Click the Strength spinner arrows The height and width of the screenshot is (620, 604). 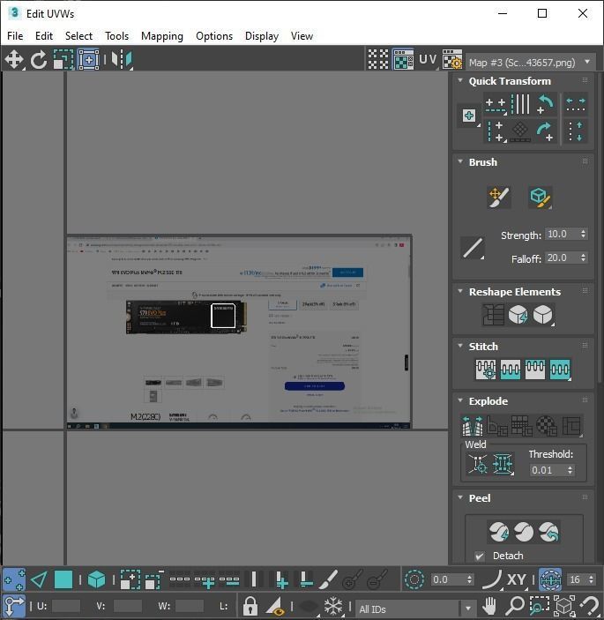tap(584, 234)
